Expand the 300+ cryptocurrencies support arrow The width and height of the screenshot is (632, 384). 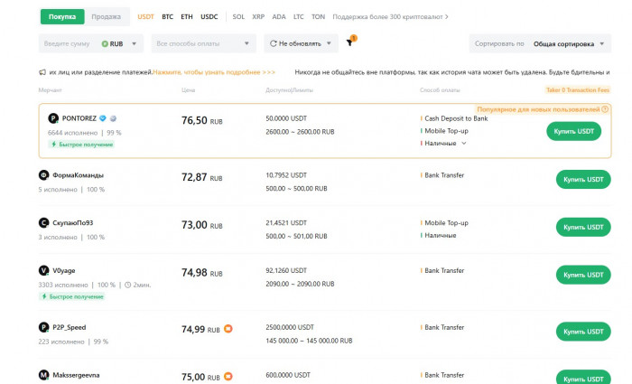(x=446, y=17)
